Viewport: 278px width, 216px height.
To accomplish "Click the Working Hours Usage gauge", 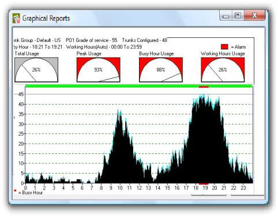I will [x=223, y=70].
